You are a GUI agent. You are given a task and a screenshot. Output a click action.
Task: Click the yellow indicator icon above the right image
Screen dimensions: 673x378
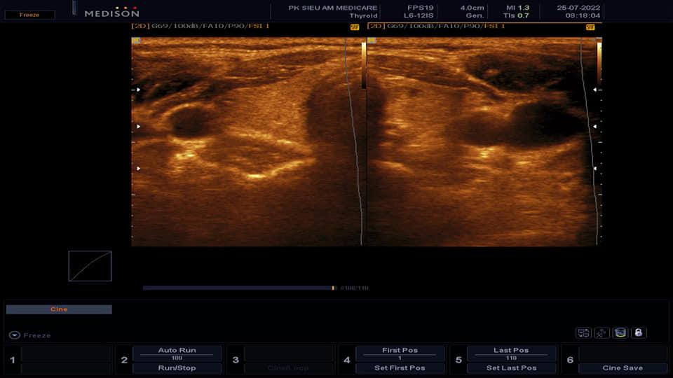(590, 27)
